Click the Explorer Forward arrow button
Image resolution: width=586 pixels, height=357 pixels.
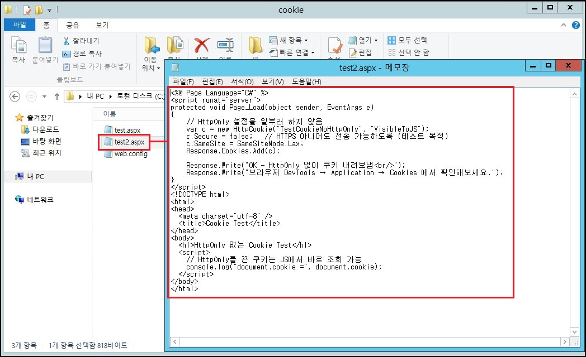coord(31,97)
